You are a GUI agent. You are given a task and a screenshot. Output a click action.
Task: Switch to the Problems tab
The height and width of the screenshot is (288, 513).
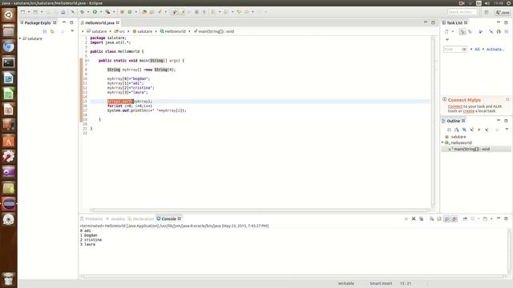(91, 218)
